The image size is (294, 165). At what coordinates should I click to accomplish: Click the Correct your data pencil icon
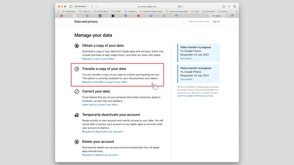click(x=77, y=91)
